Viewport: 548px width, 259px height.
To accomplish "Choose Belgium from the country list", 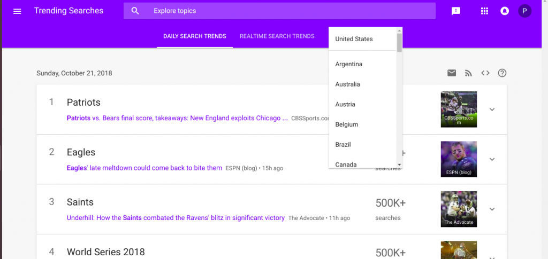I will 362,124.
